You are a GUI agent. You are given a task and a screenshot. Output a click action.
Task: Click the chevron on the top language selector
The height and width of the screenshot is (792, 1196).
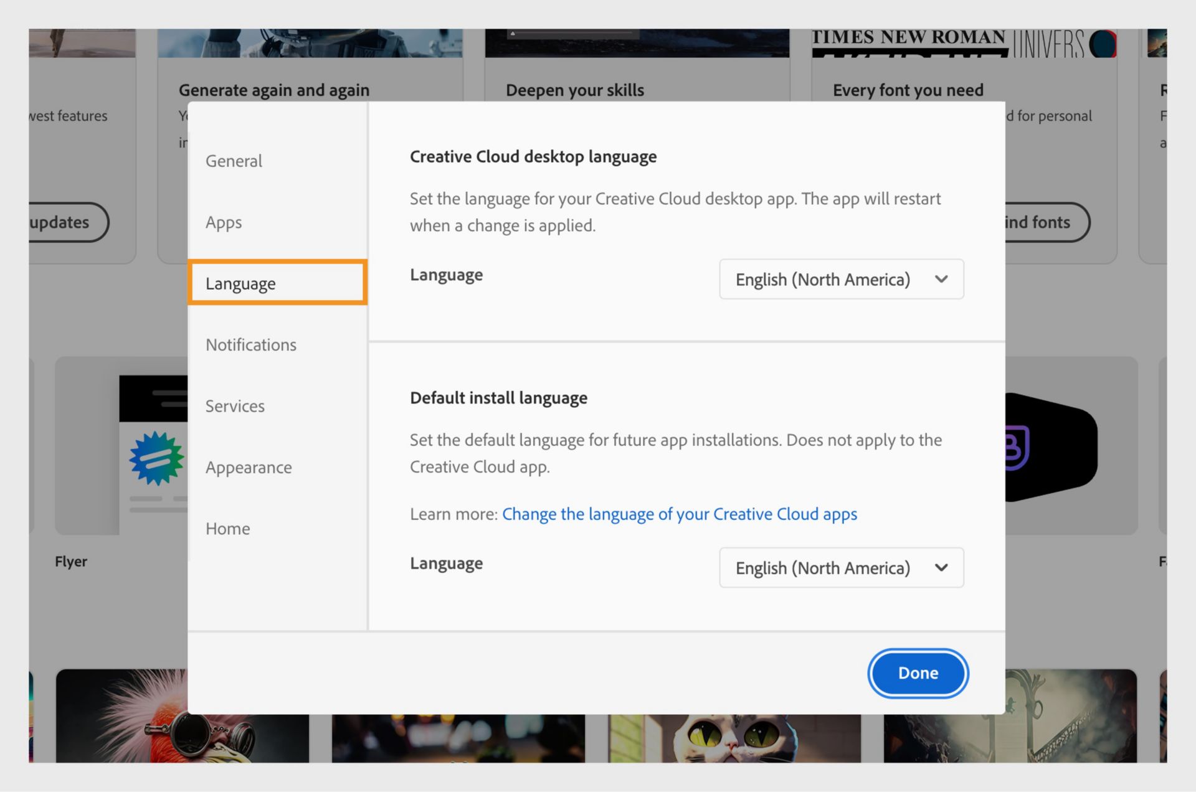941,279
